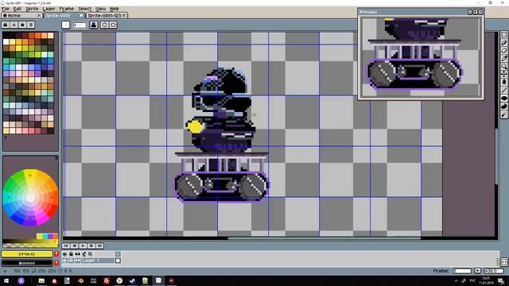Image resolution: width=509 pixels, height=286 pixels.
Task: Open the palette options menu icon
Action: 31,25
